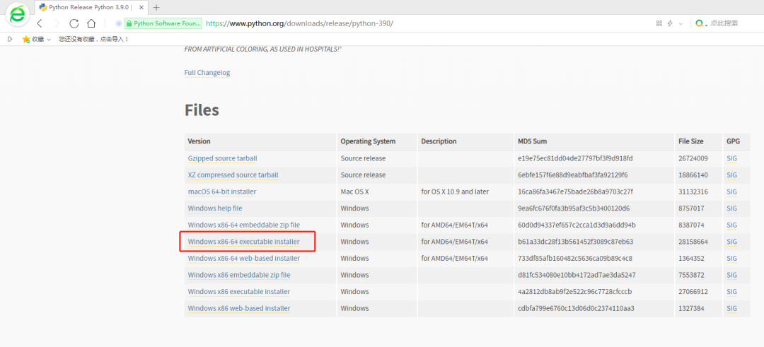The height and width of the screenshot is (347, 764).
Task: Open SIG link for x86-64 embeddable zip
Action: click(731, 225)
